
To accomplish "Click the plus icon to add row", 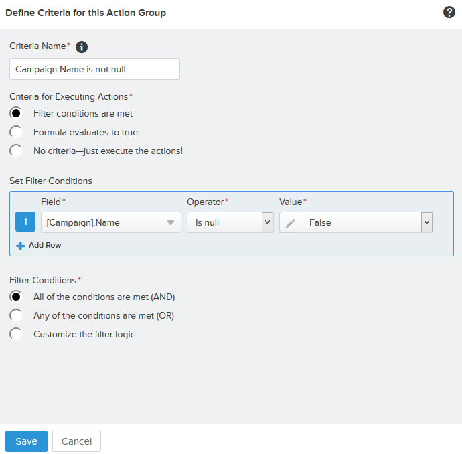I will pos(20,246).
